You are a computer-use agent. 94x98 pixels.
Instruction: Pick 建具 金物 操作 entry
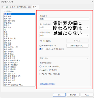(19, 80)
